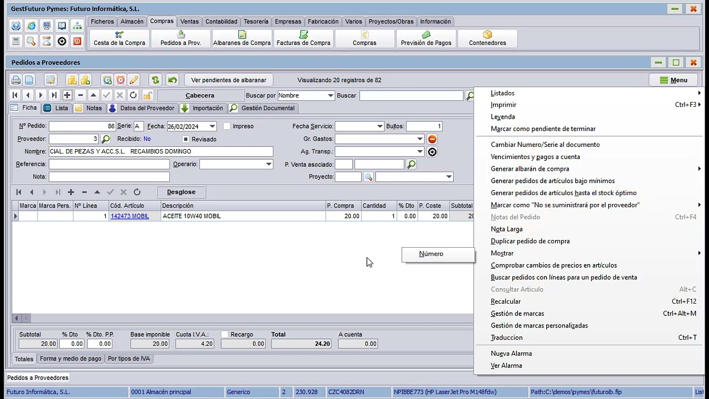Go to last record in header navigator
Viewport: 709px width, 399px height.
tap(54, 95)
